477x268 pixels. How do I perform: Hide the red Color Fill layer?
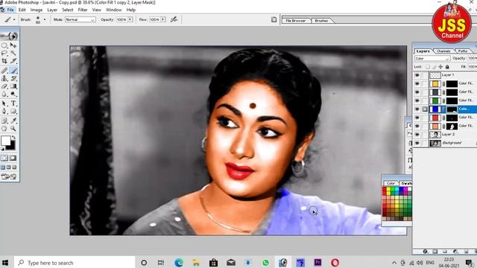(417, 118)
